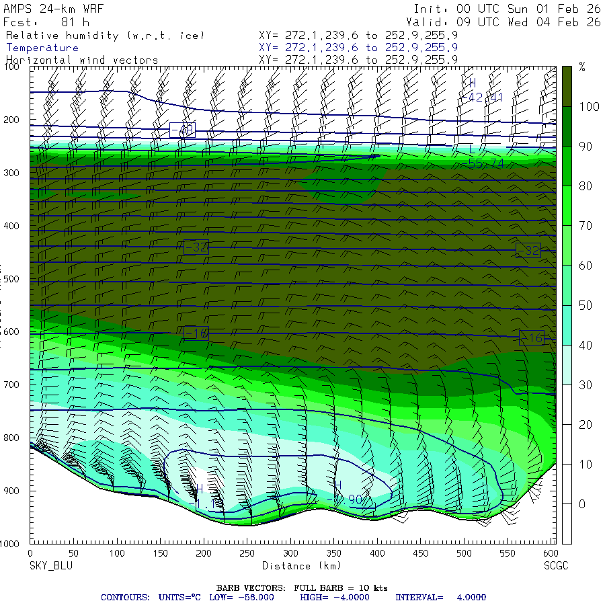
Task: Click the 'SKY_BLU' start station label
Action: coord(51,565)
